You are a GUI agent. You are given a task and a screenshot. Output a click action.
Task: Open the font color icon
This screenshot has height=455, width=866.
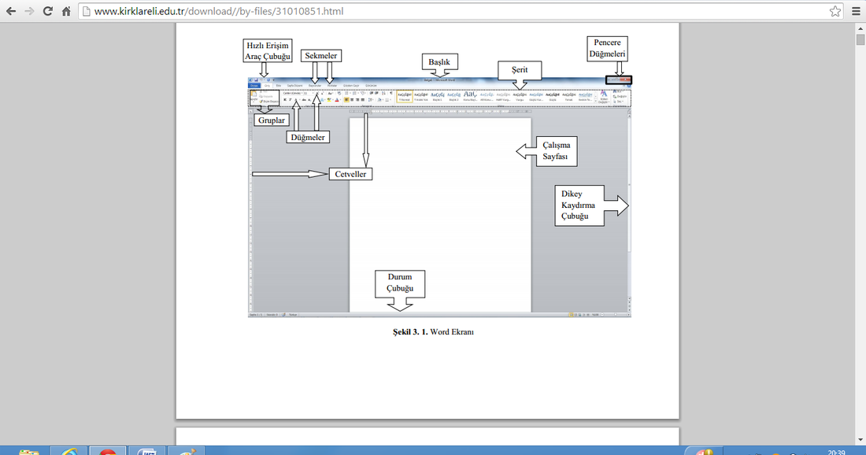point(336,100)
